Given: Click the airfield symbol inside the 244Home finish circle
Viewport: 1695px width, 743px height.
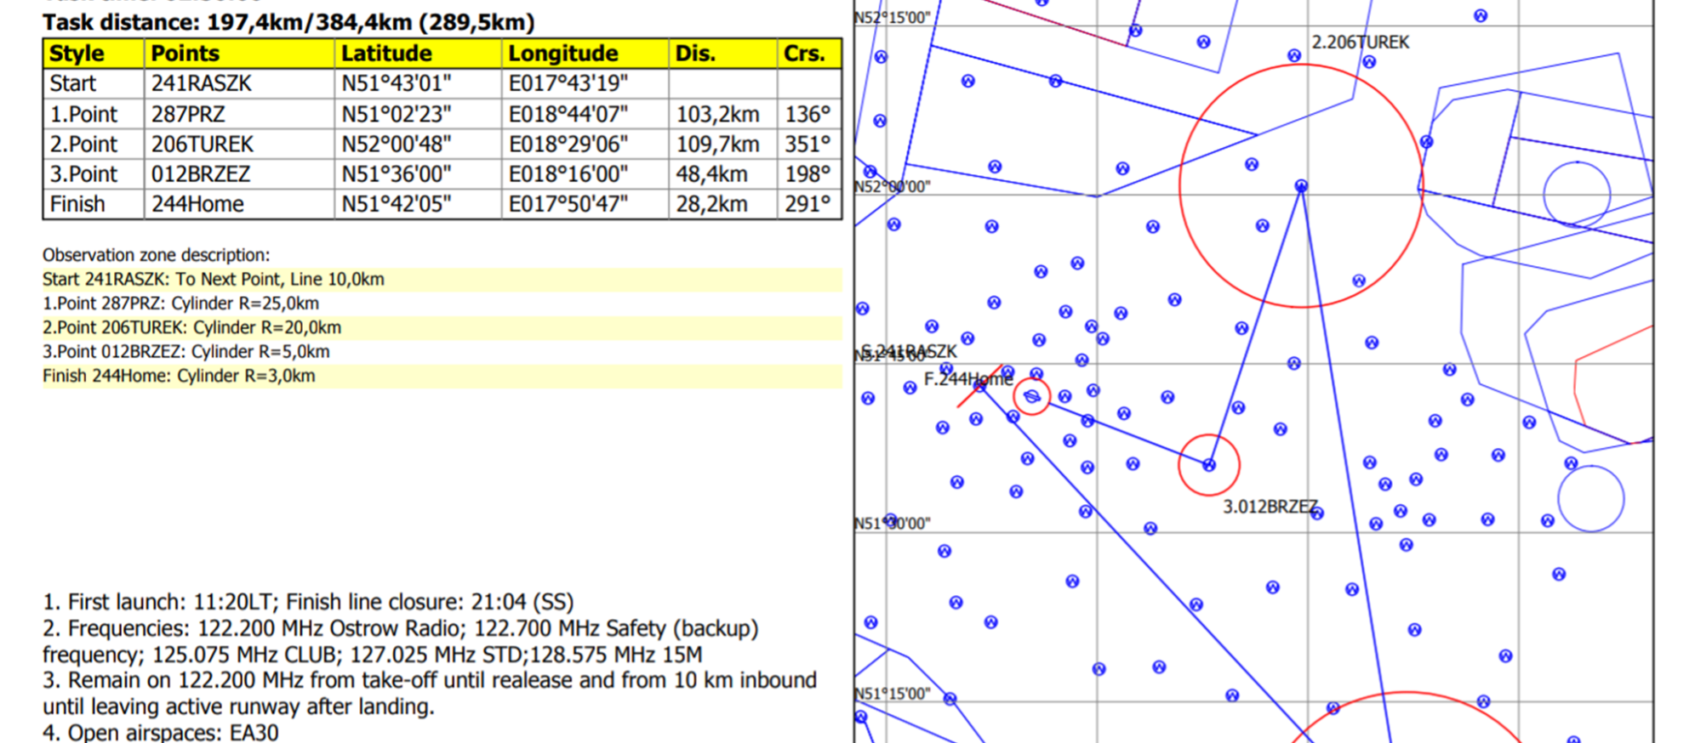Looking at the screenshot, I should pyautogui.click(x=1032, y=396).
